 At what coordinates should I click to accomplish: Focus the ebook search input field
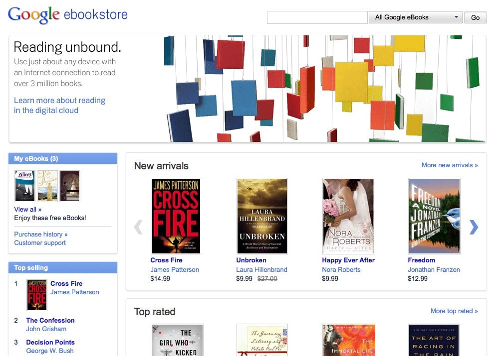317,17
